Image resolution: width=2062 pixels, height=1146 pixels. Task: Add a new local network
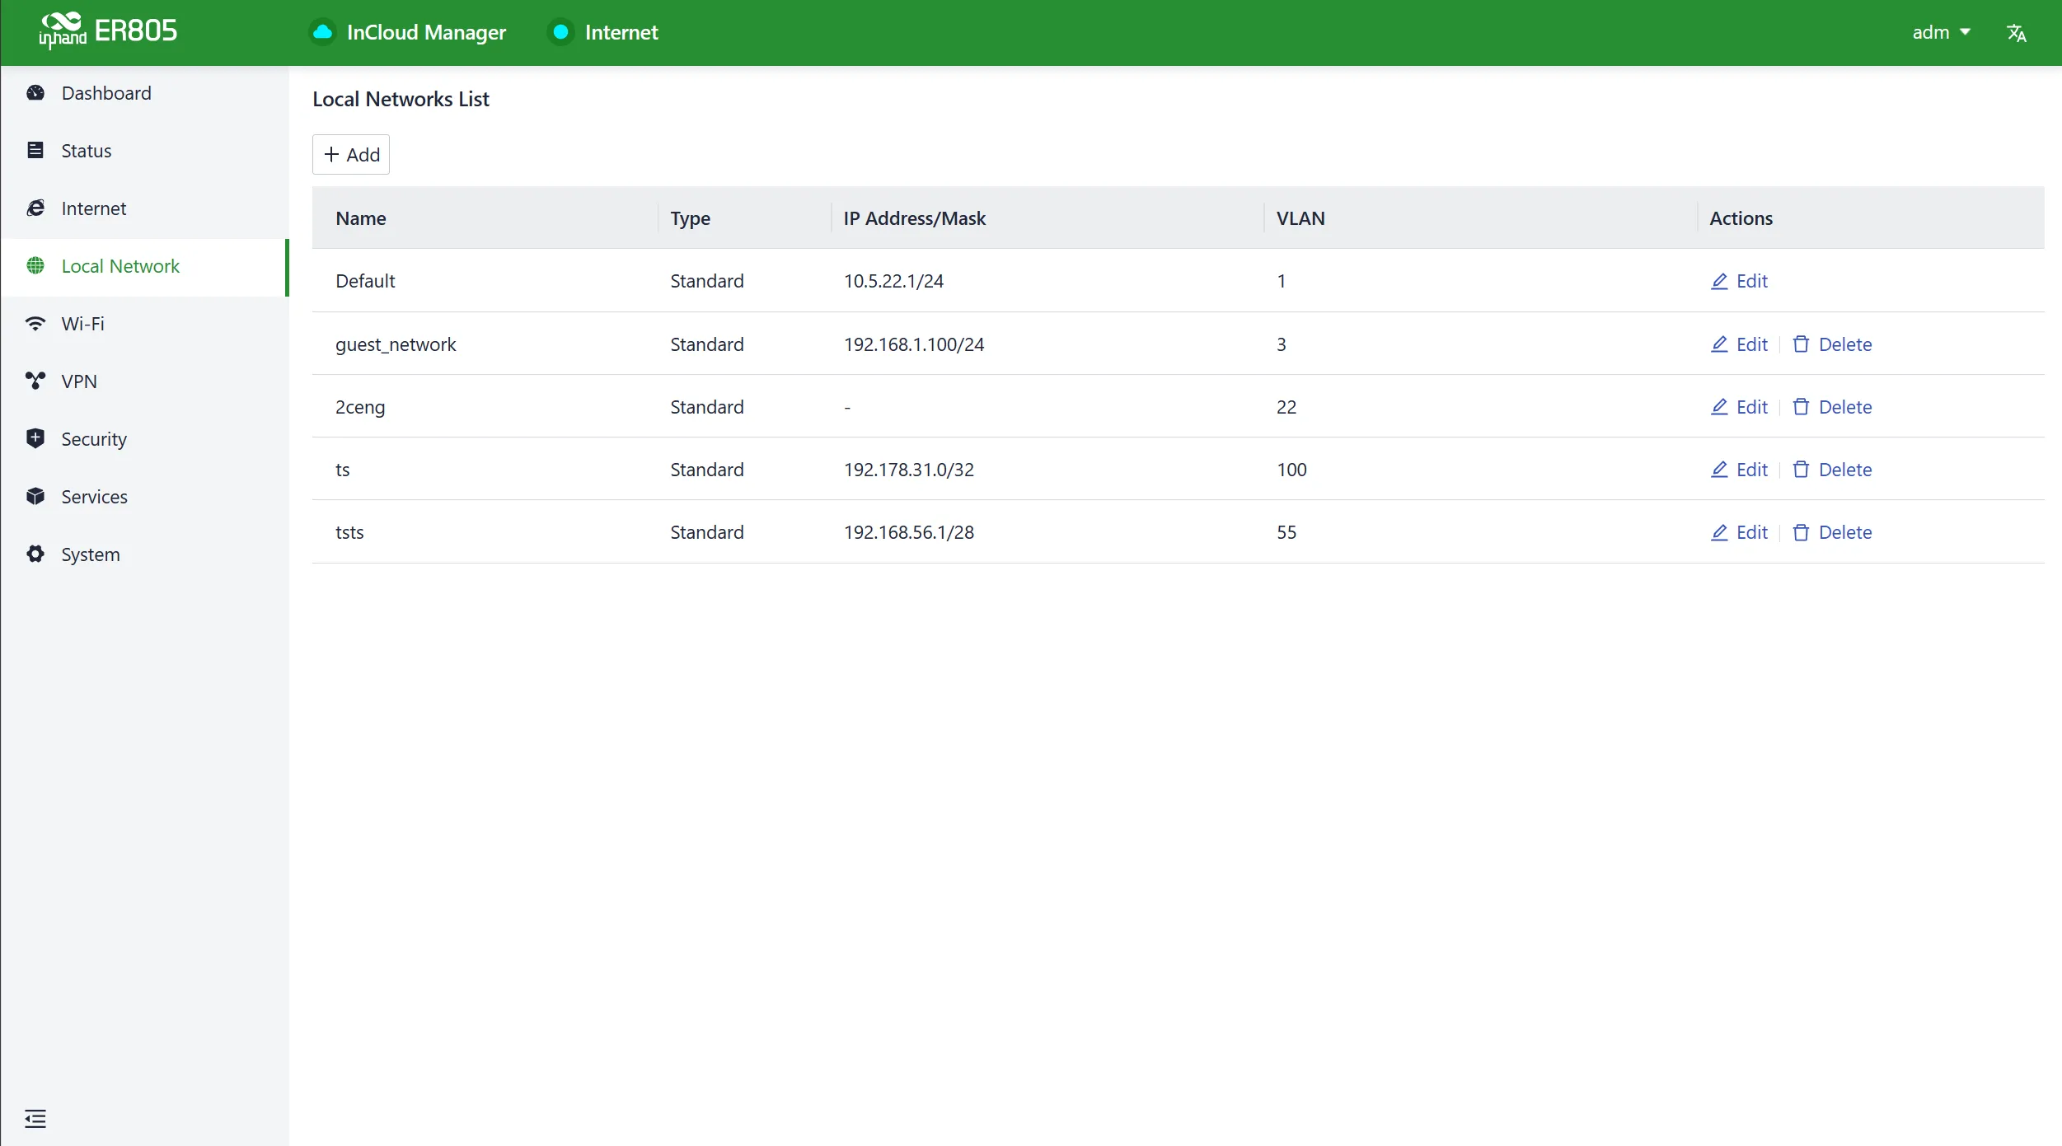(351, 155)
